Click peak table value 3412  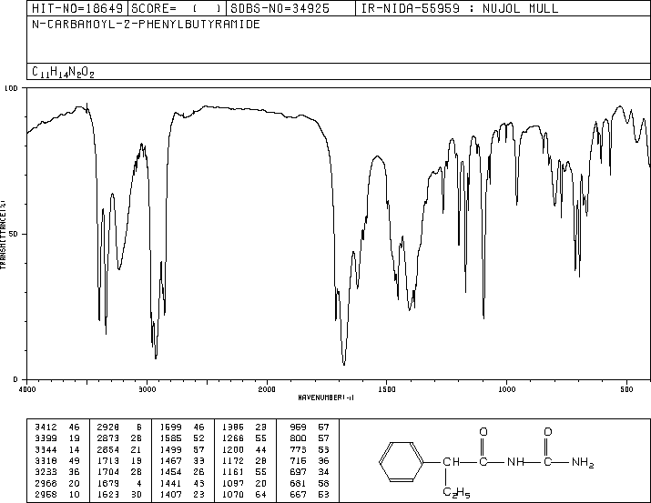tap(46, 427)
